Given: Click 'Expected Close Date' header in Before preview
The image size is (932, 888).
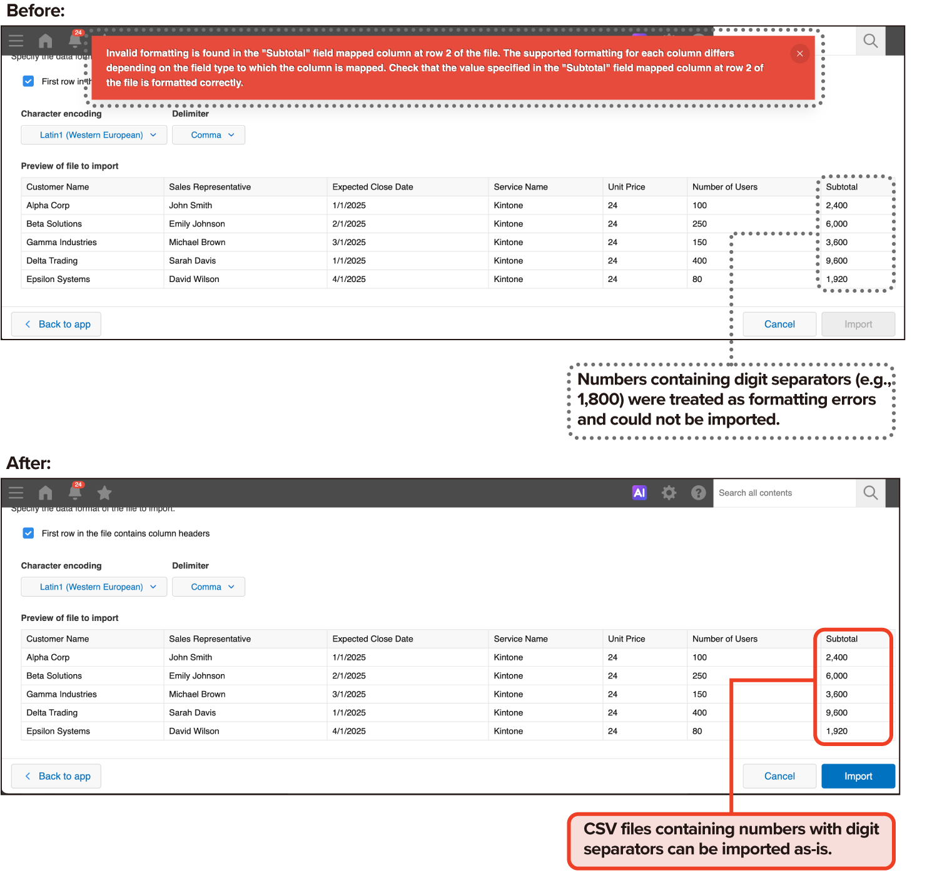Looking at the screenshot, I should 373,187.
